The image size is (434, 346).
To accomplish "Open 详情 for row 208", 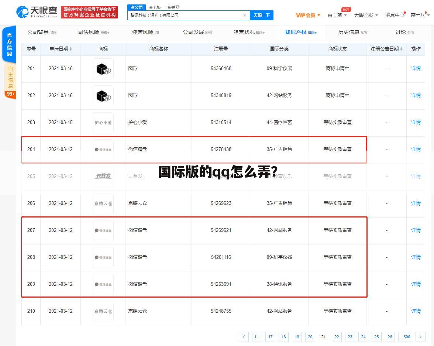I will [416, 257].
